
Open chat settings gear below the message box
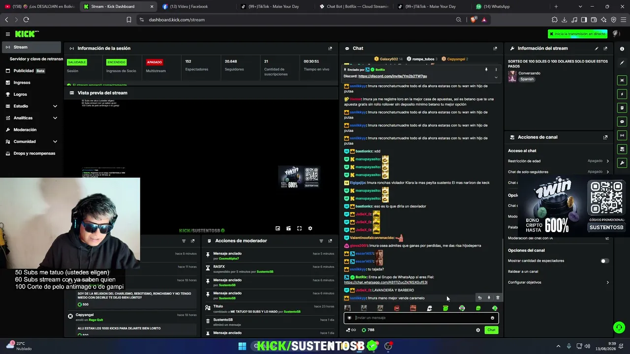(x=478, y=330)
